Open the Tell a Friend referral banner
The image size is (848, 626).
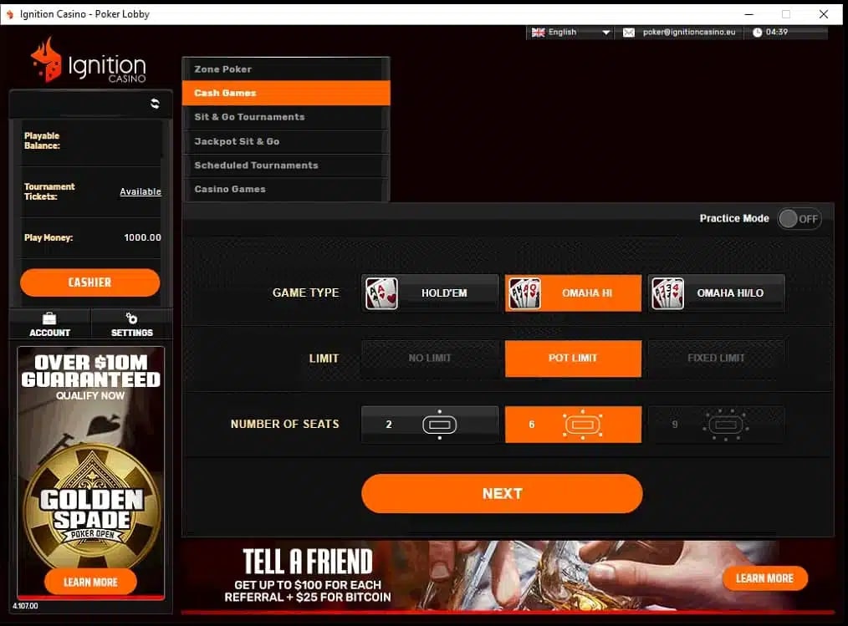pos(508,576)
